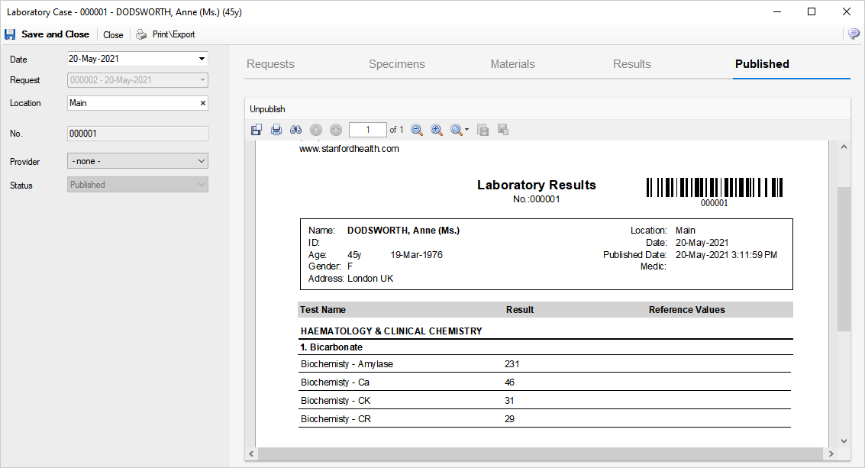The height and width of the screenshot is (468, 865).
Task: Click the save report icon in viewer toolbar
Action: (257, 130)
